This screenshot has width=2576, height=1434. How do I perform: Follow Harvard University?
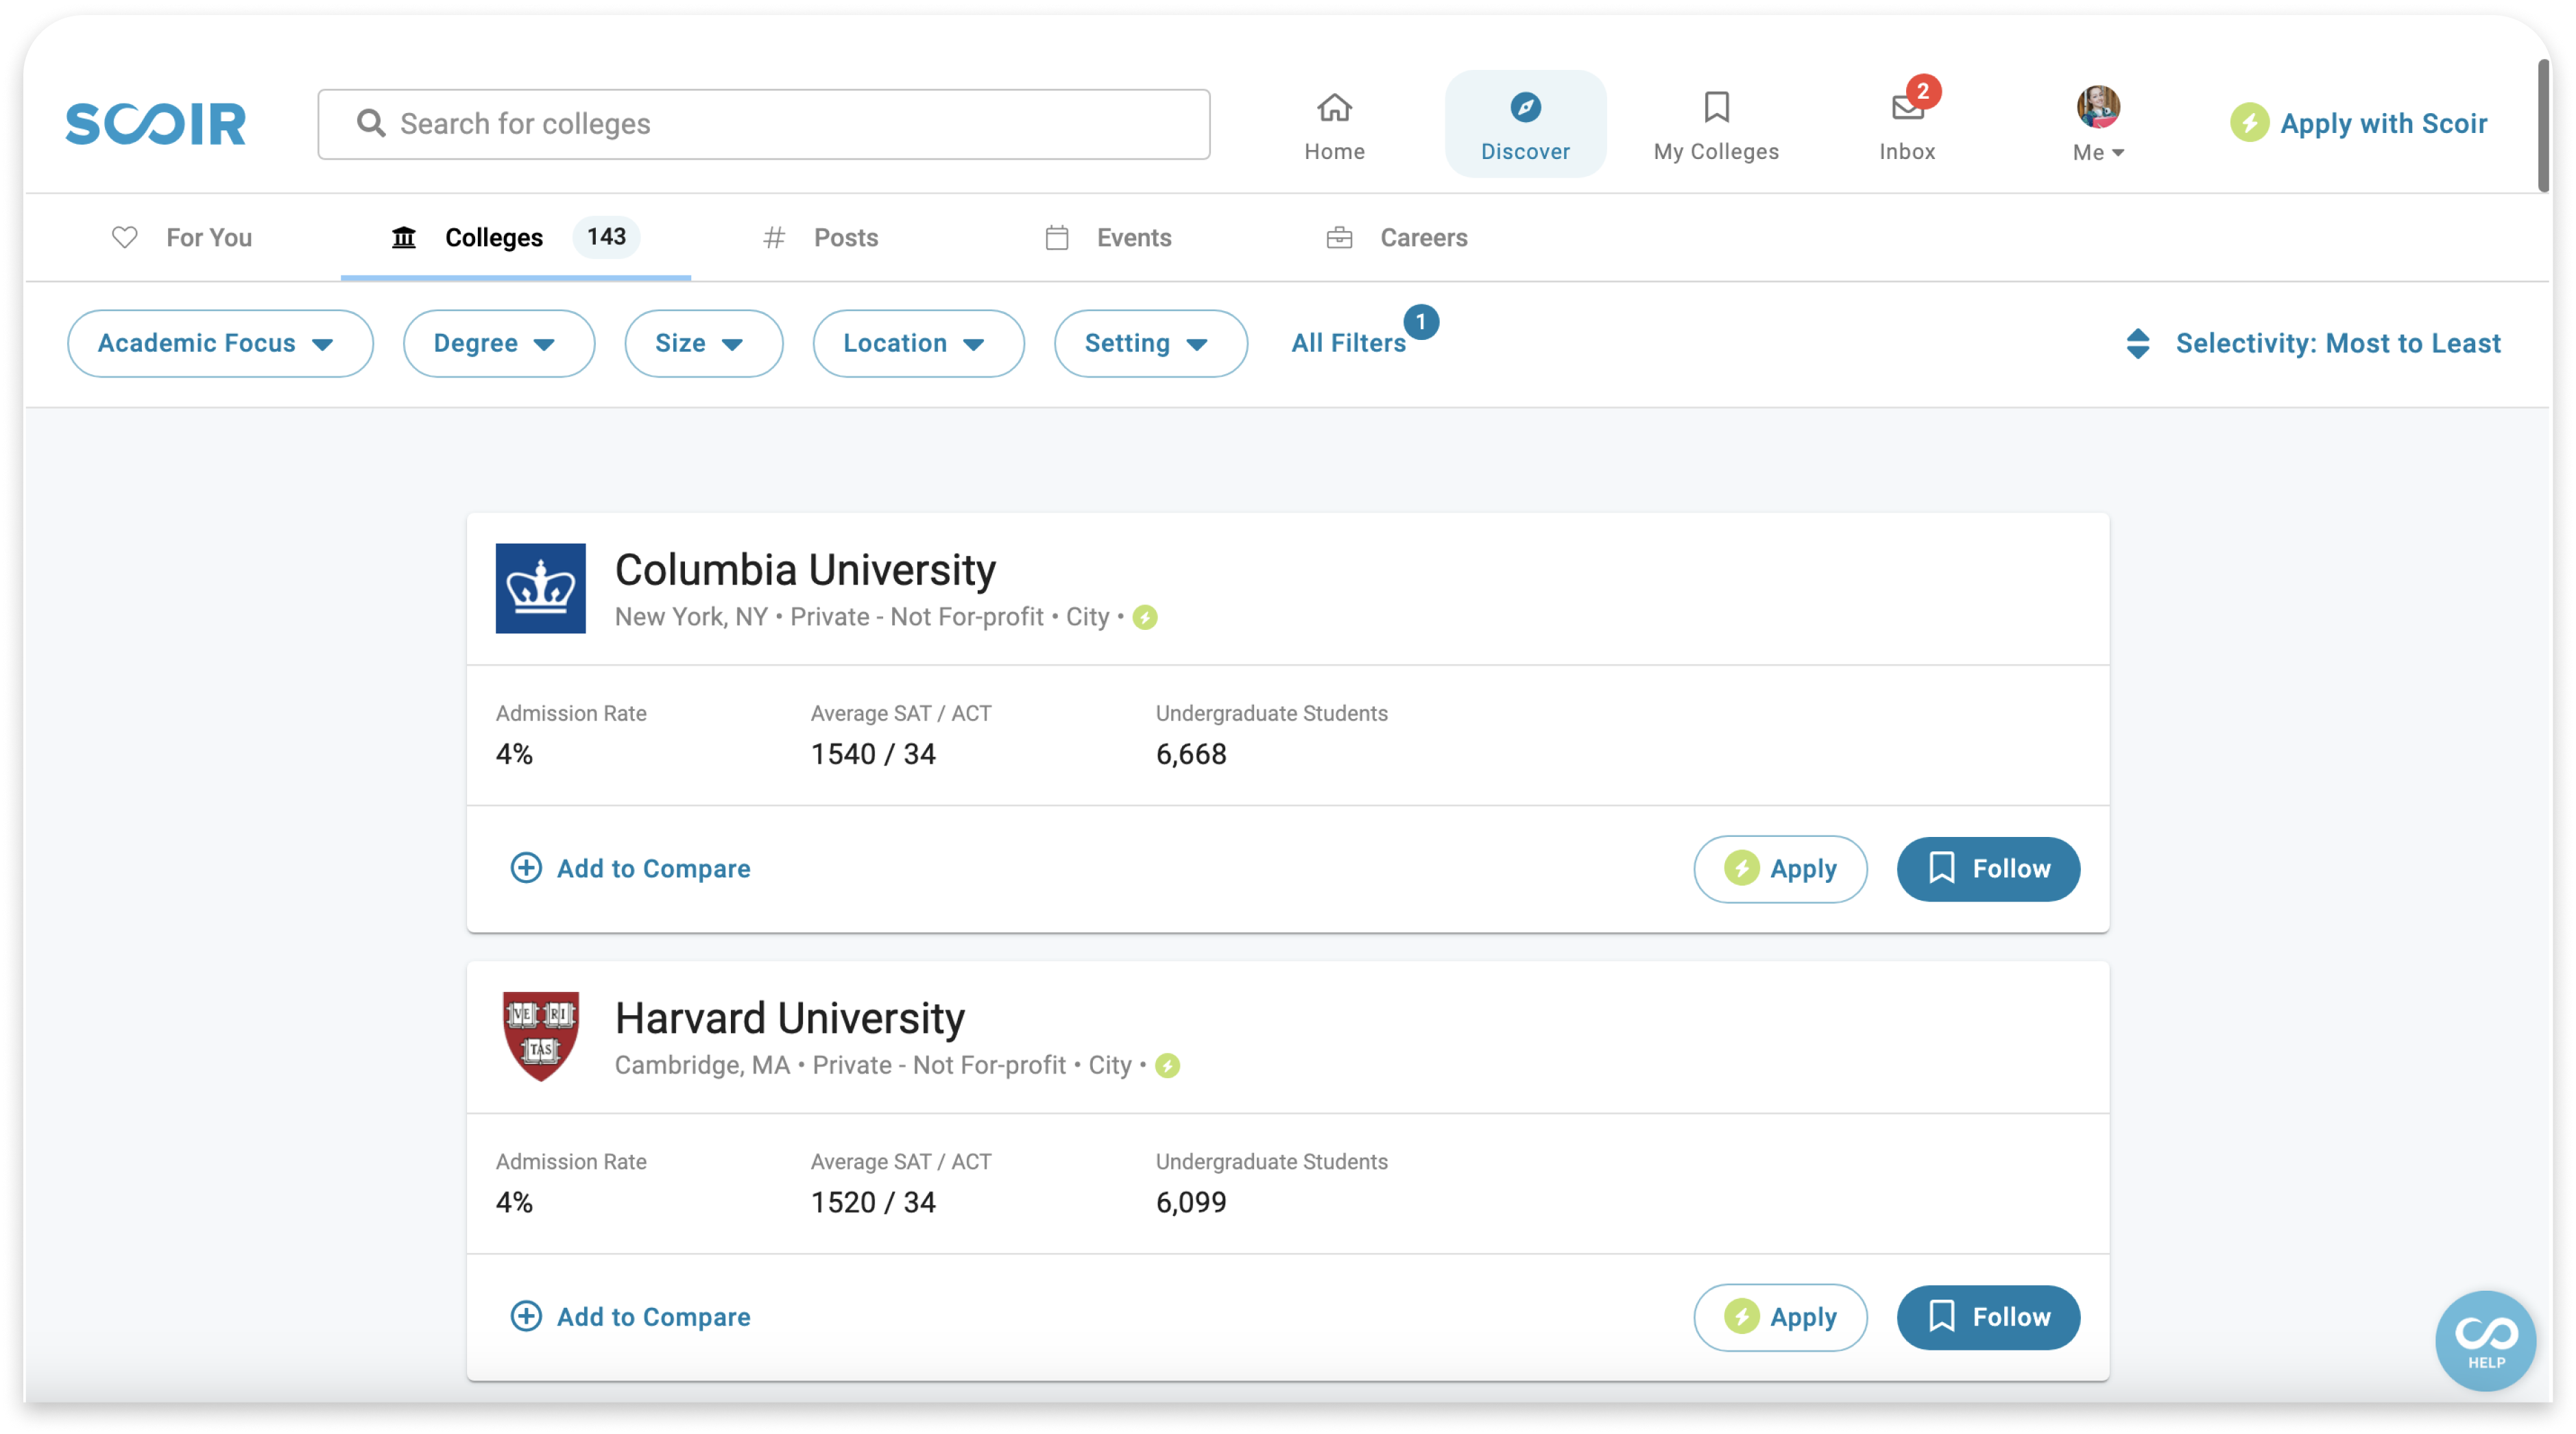[1988, 1317]
